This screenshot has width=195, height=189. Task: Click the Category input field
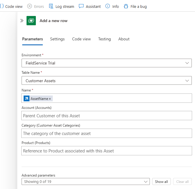point(107,134)
